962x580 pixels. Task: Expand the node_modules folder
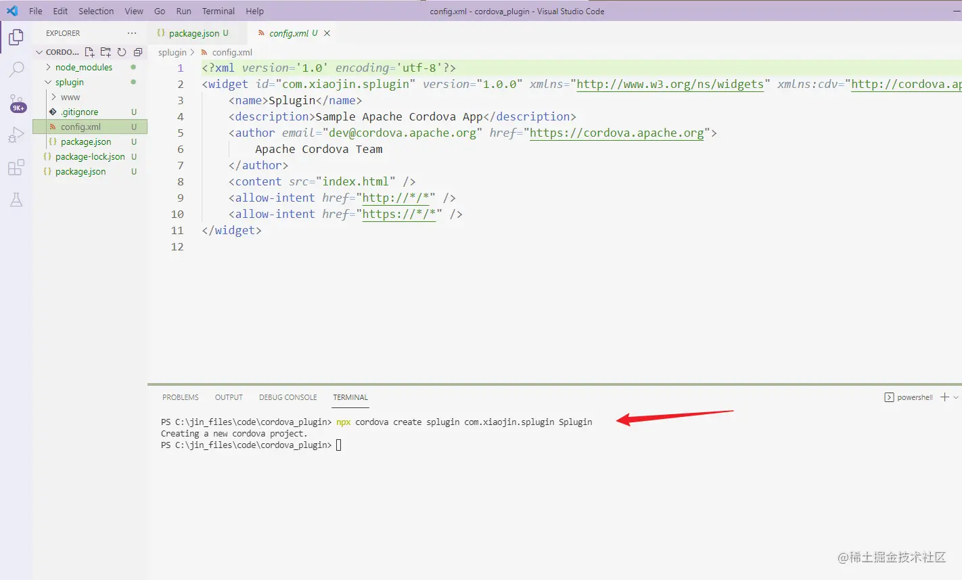tap(84, 67)
